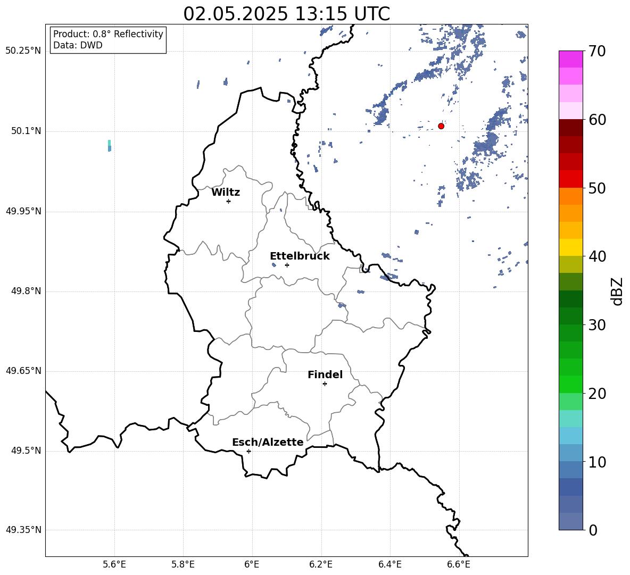Click the dBZ colorbar label
The image size is (630, 575).
617,291
